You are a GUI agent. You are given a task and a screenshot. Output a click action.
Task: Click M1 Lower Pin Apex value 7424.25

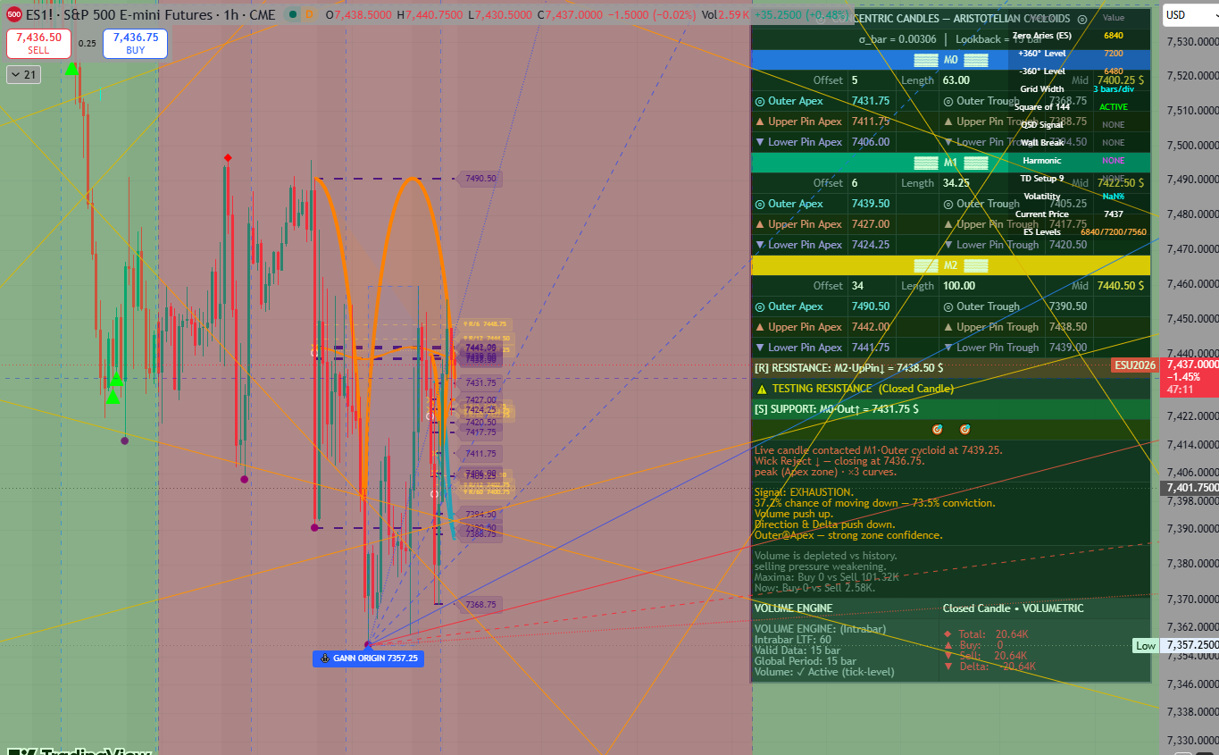click(871, 245)
